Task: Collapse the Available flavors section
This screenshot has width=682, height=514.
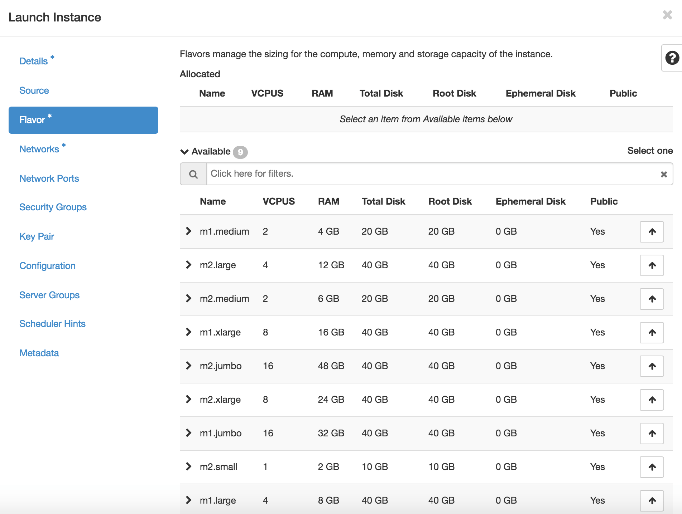Action: (x=184, y=152)
